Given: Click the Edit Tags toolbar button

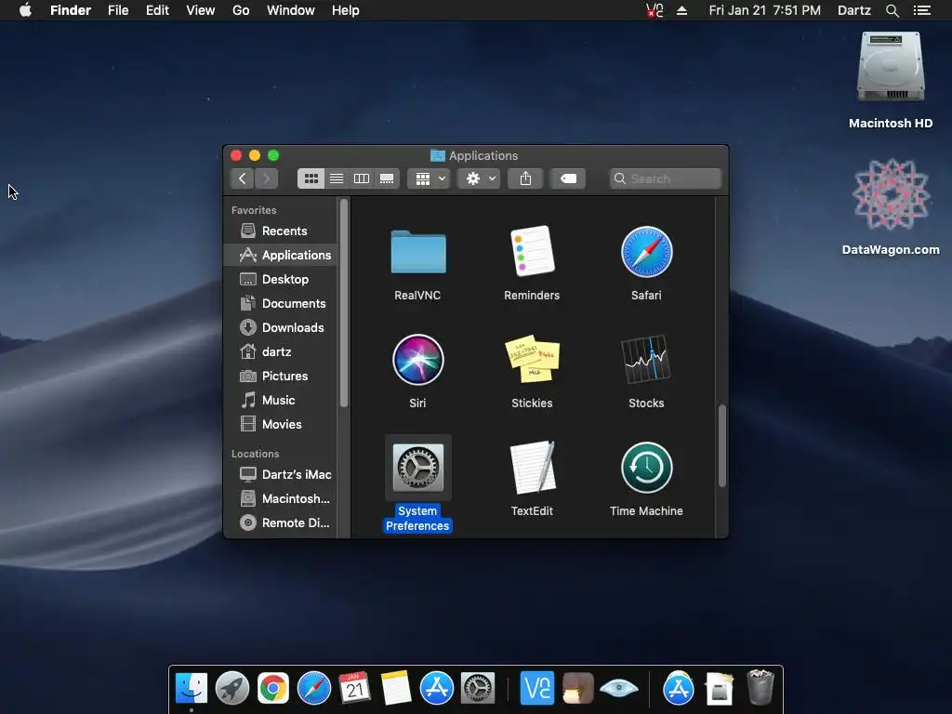Looking at the screenshot, I should point(568,178).
